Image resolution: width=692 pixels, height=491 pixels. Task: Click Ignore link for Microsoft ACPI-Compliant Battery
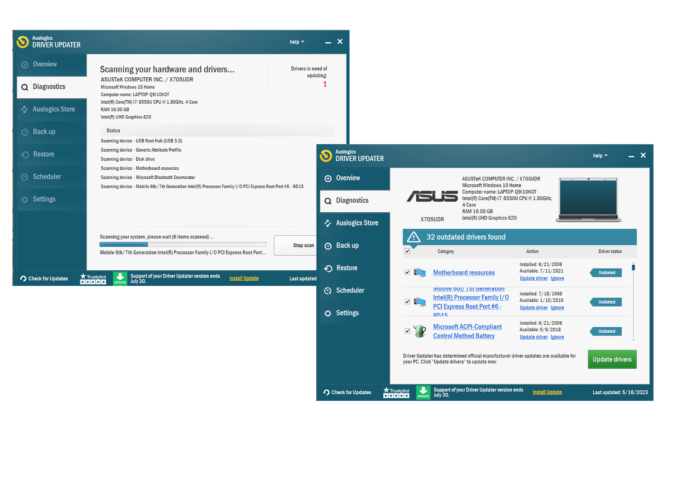click(557, 337)
